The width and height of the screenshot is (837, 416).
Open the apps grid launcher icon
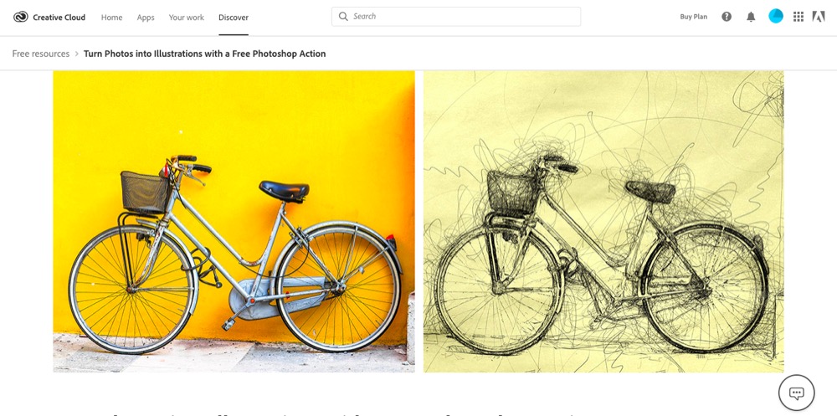(798, 17)
